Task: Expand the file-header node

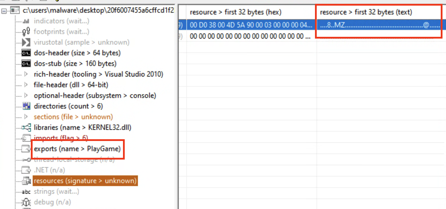Action: pos(26,85)
